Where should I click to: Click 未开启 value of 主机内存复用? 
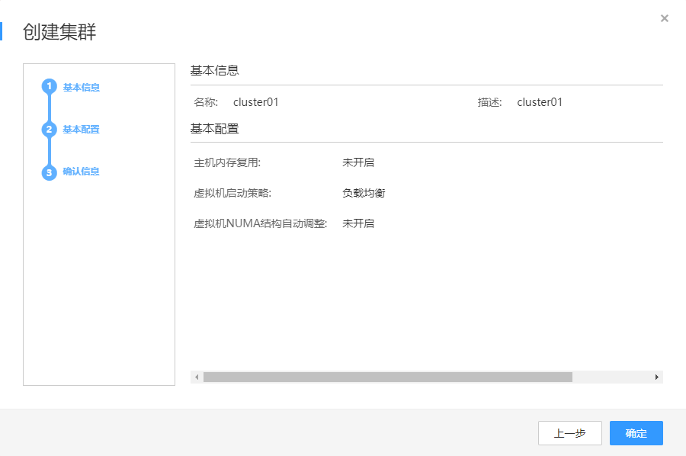[358, 162]
